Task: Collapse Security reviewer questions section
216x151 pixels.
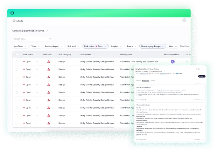Action: [x=203, y=87]
